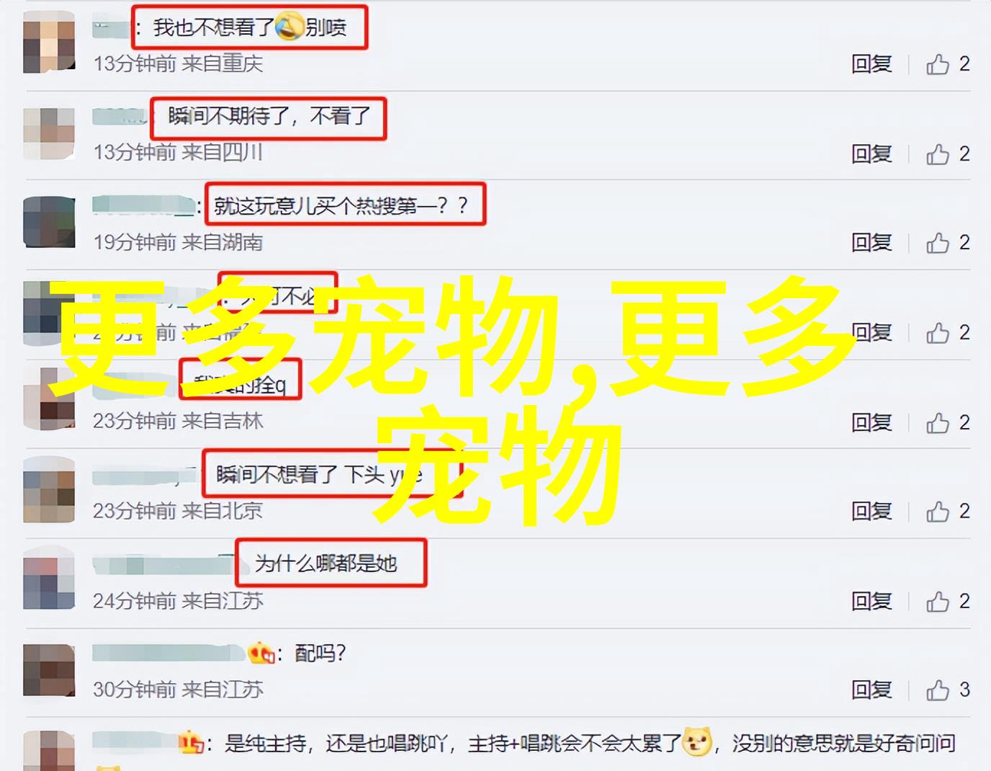Reply to the comment from 四川

click(x=871, y=153)
